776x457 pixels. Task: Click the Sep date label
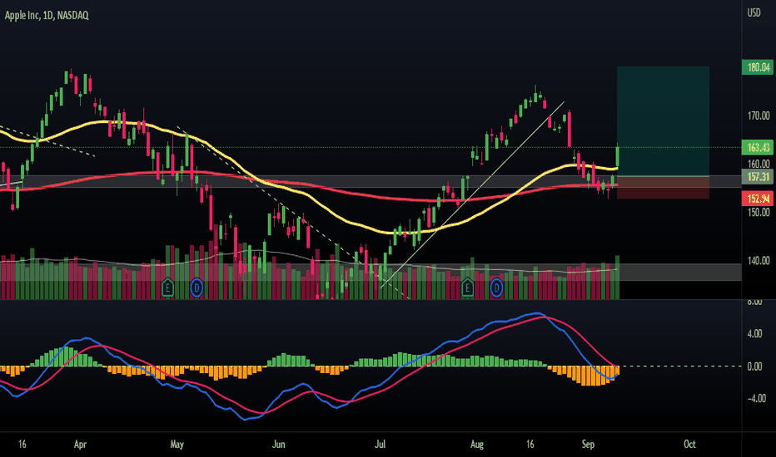[588, 445]
